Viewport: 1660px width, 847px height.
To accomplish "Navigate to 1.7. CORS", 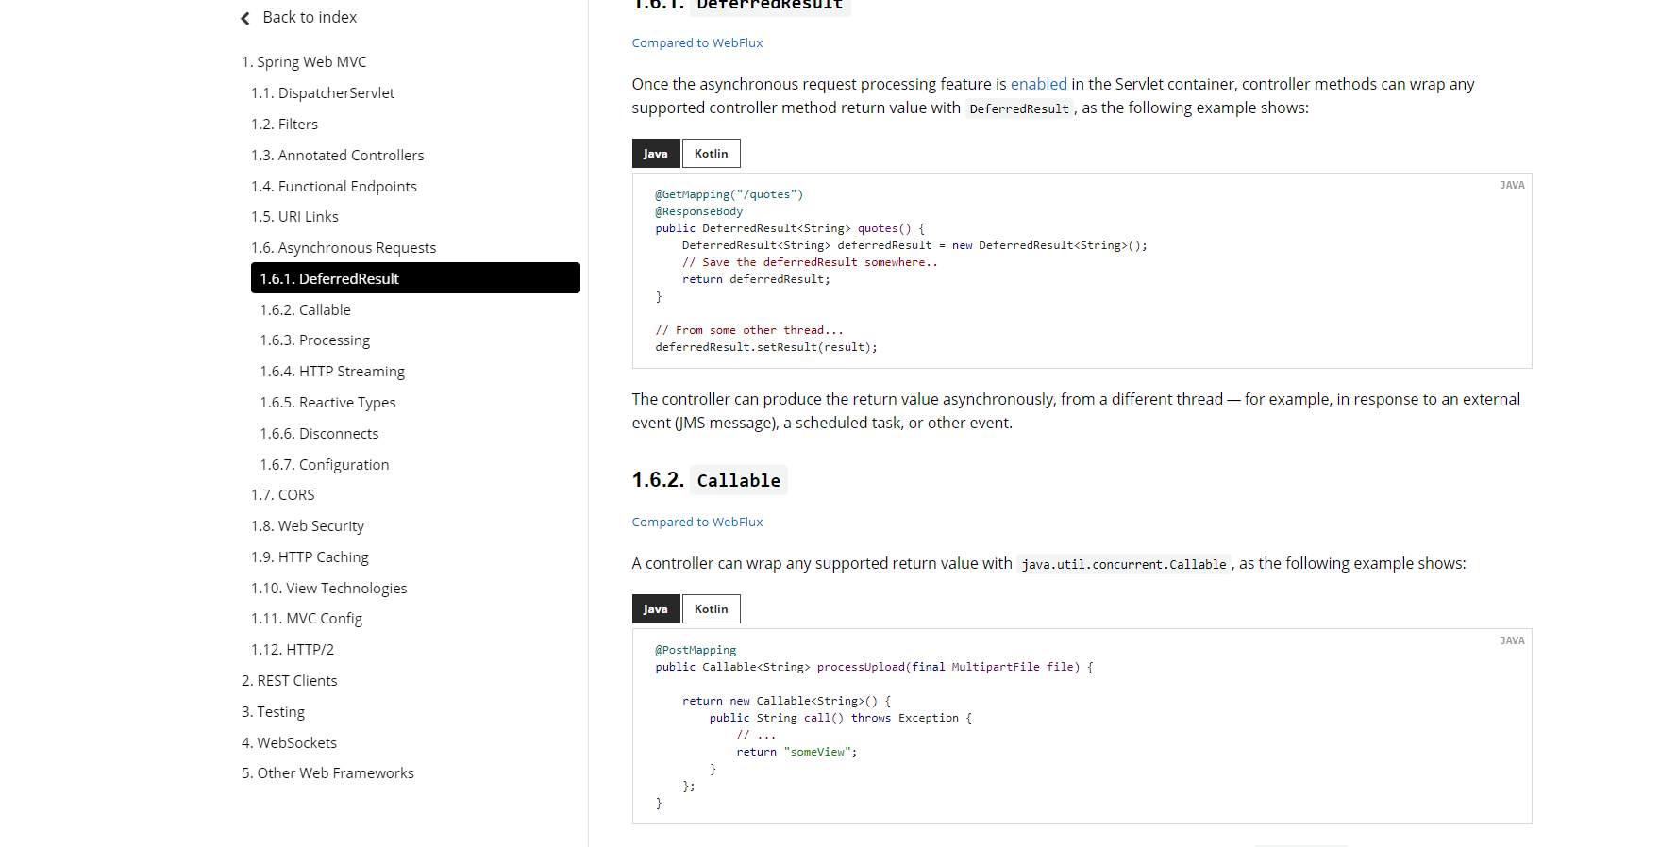I will 283,495.
